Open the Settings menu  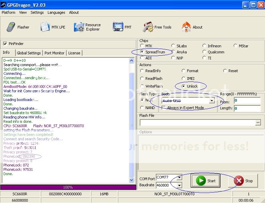point(37,12)
